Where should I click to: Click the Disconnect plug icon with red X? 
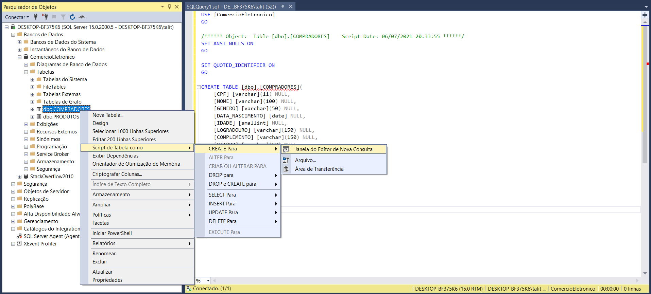45,17
